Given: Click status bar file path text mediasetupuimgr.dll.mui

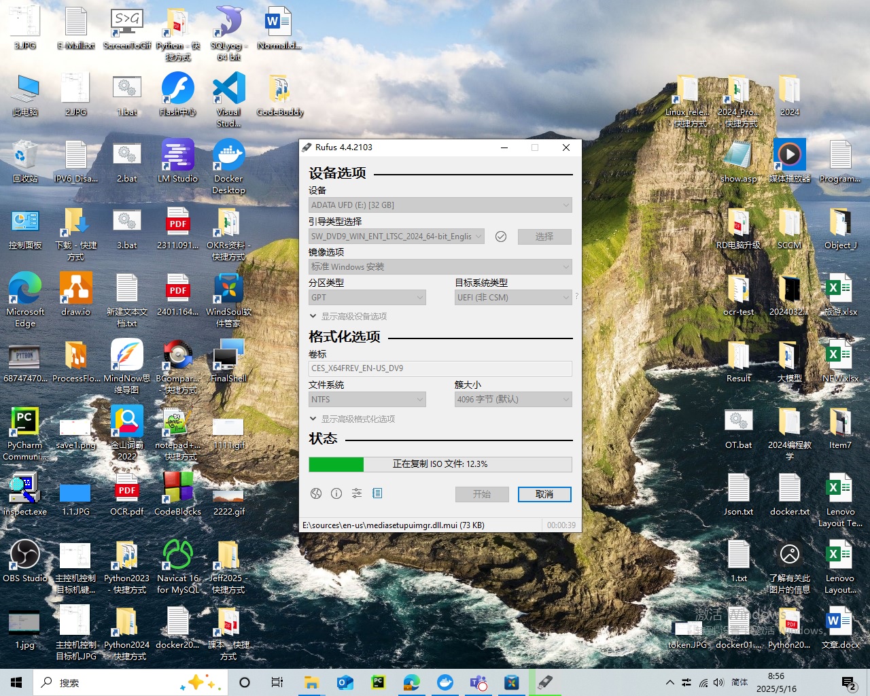Looking at the screenshot, I should (x=394, y=525).
